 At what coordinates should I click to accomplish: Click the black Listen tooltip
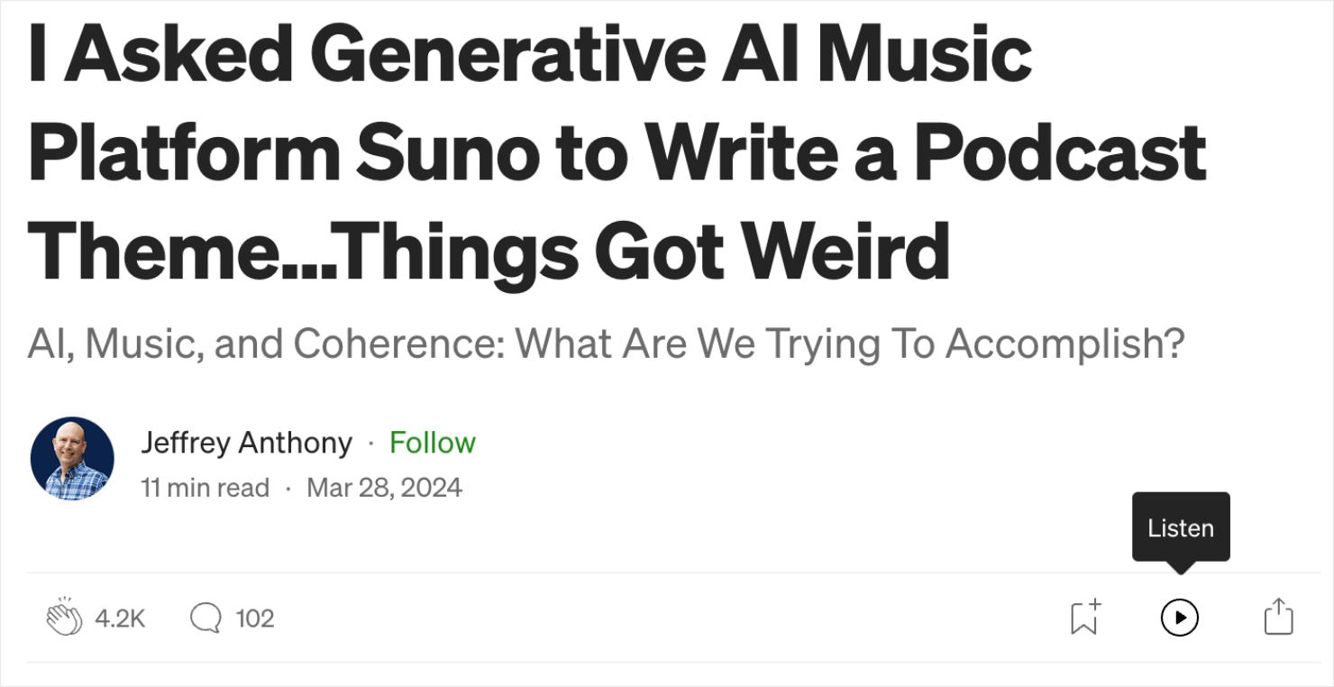[1180, 527]
